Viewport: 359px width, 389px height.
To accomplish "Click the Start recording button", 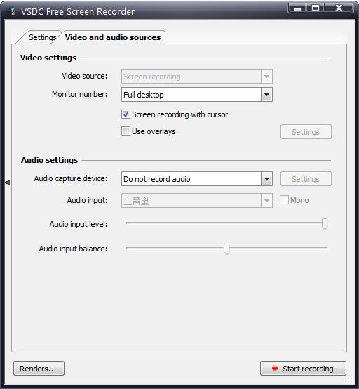I will [303, 368].
